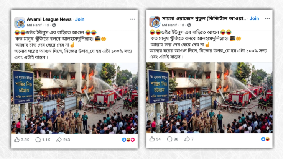Join the Awami League News group
This screenshot has width=283, height=159.
coord(80,19)
